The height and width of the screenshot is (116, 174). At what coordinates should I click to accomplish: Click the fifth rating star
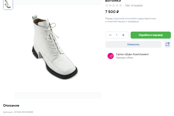click(121, 6)
